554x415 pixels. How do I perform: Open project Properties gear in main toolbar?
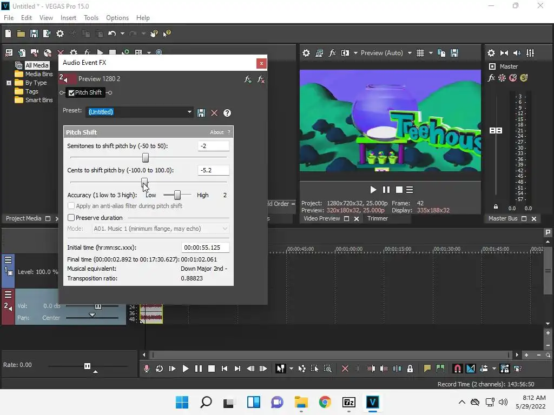pyautogui.click(x=60, y=34)
